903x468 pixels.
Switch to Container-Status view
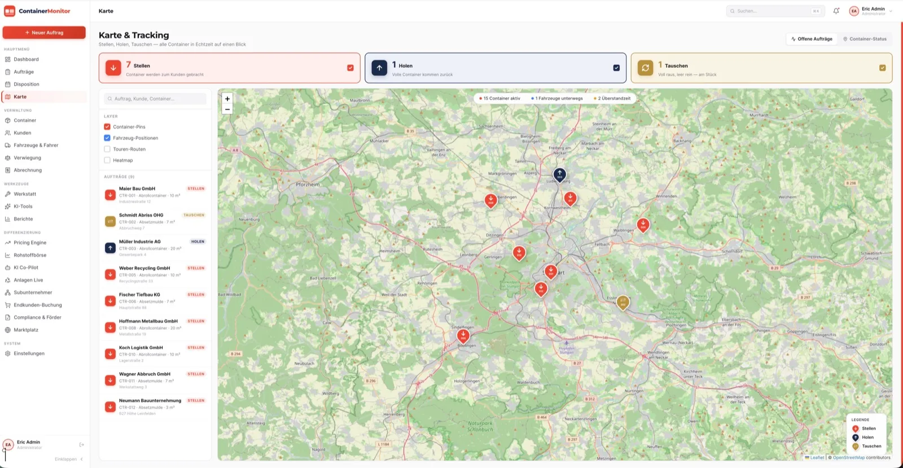(865, 39)
